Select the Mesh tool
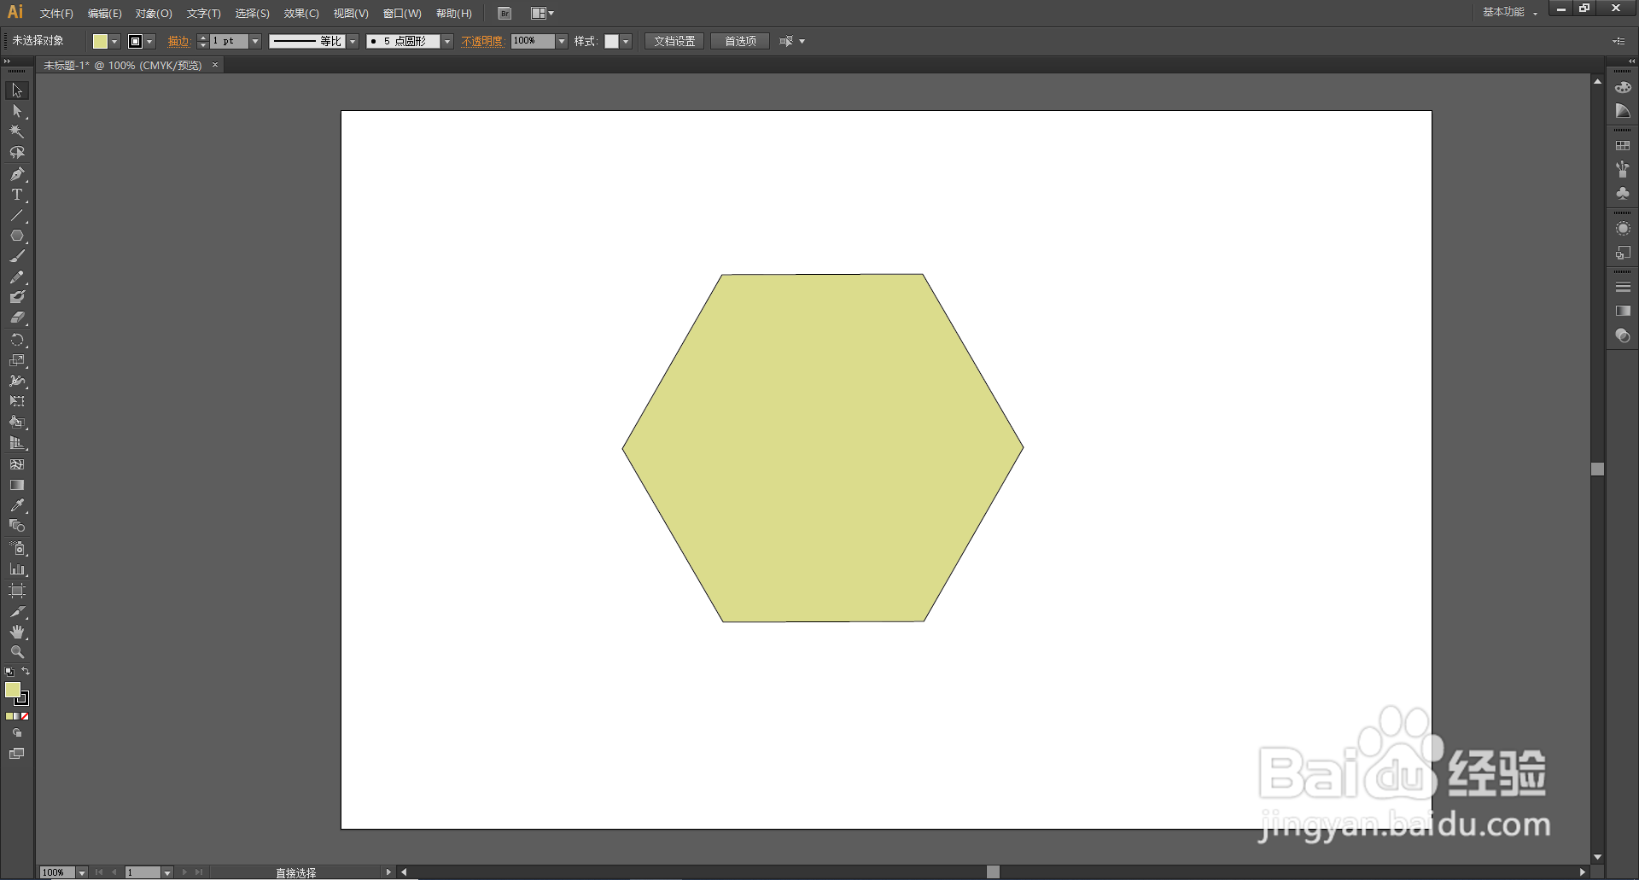This screenshot has height=880, width=1639. click(17, 464)
